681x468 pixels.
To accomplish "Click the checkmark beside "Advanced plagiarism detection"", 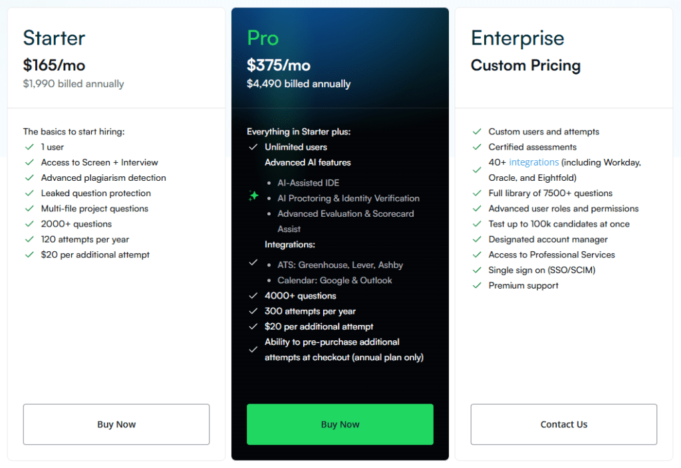I will click(29, 177).
